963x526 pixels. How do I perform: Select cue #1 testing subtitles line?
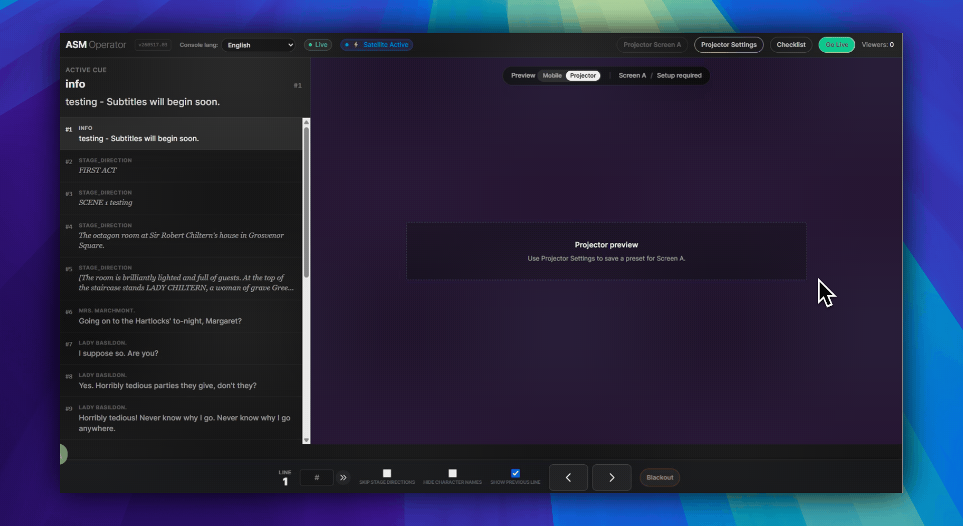181,134
